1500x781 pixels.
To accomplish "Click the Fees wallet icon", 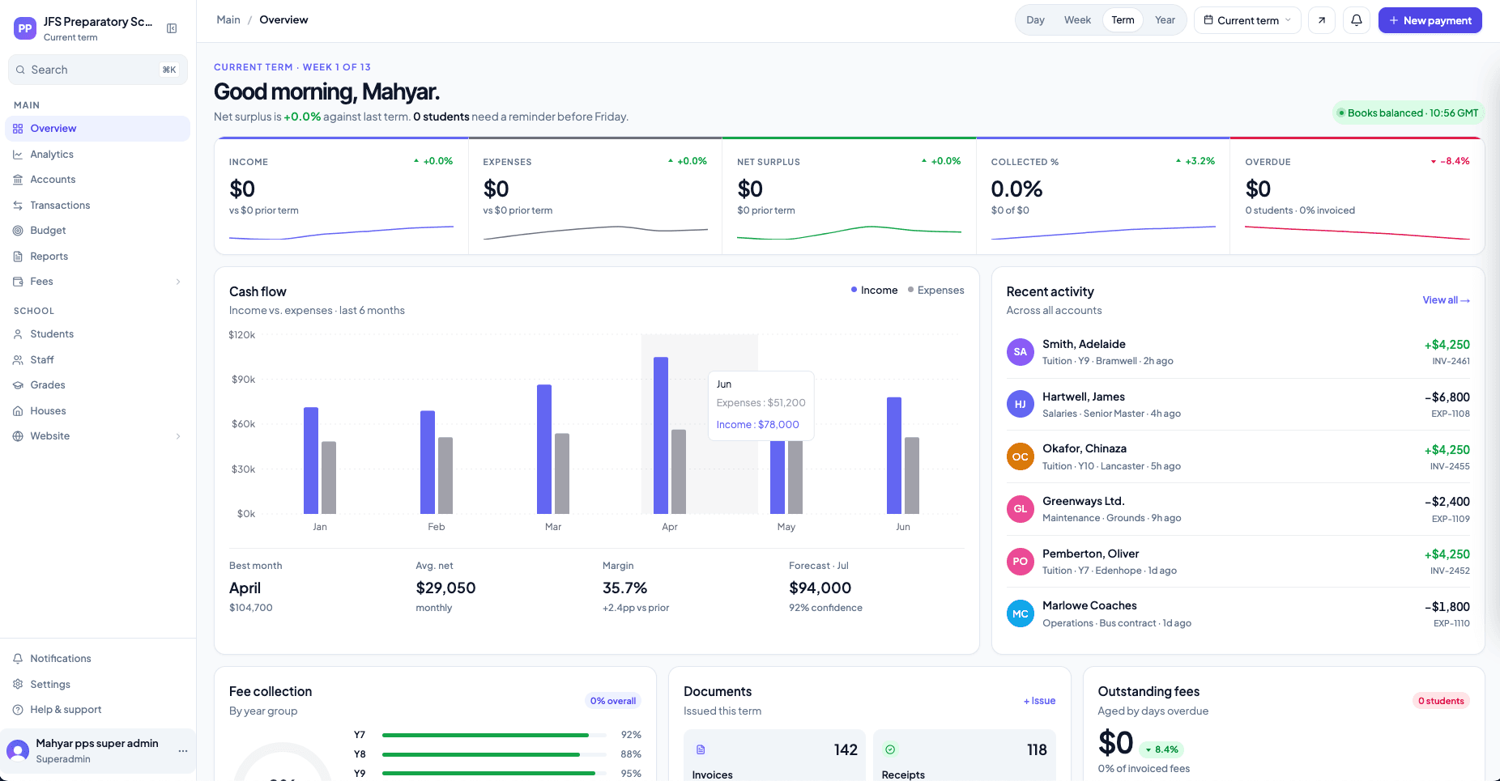I will coord(18,282).
